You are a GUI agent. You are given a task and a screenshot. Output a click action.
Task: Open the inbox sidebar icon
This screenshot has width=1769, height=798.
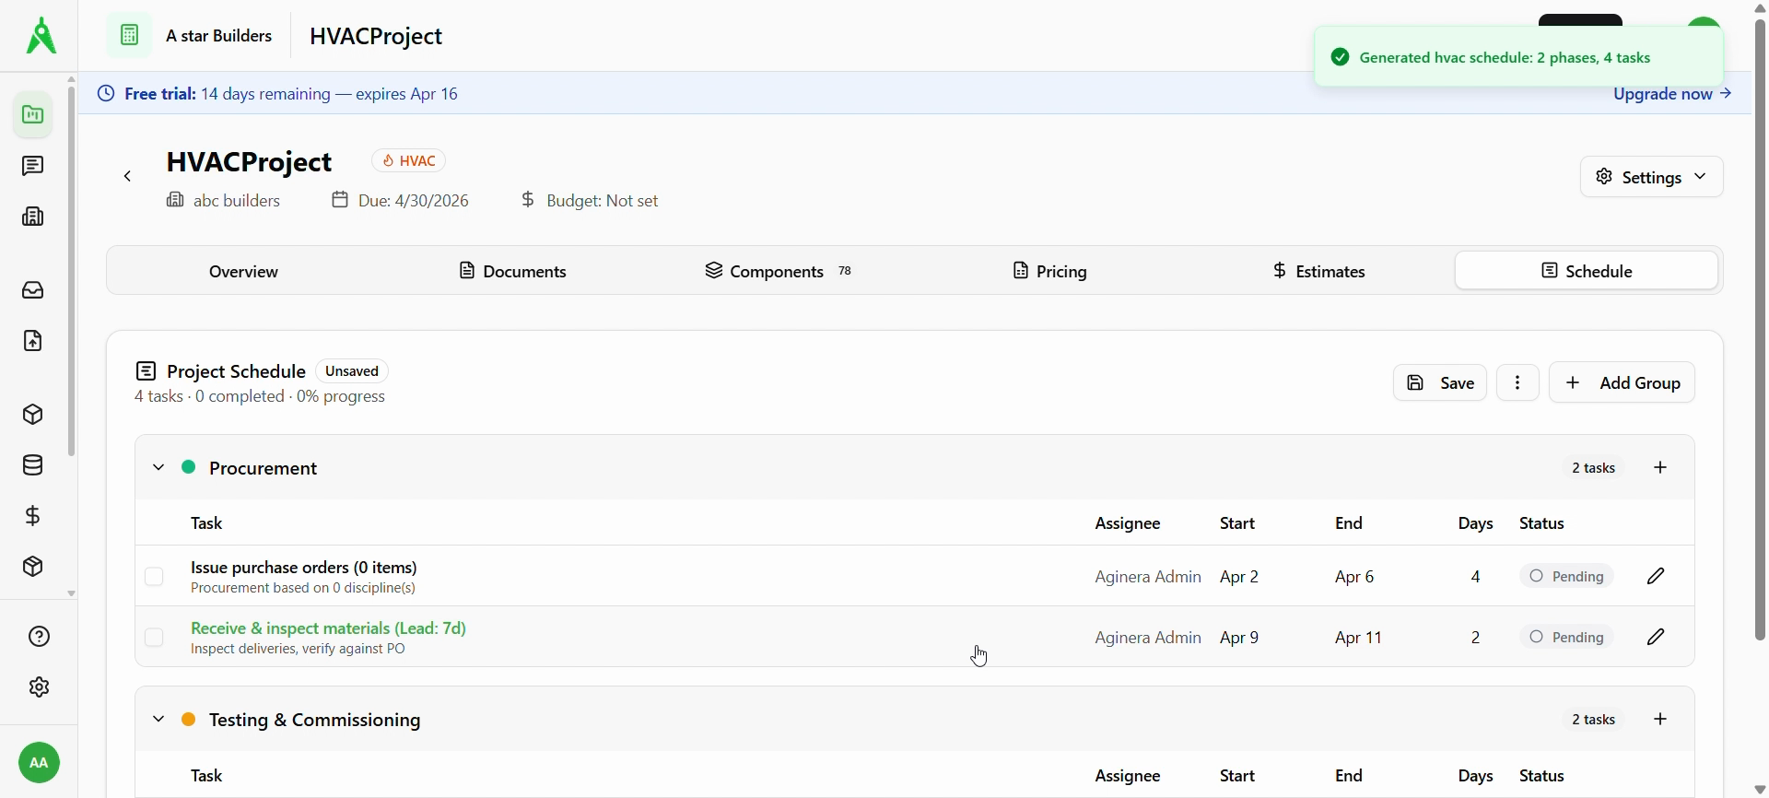pyautogui.click(x=33, y=290)
